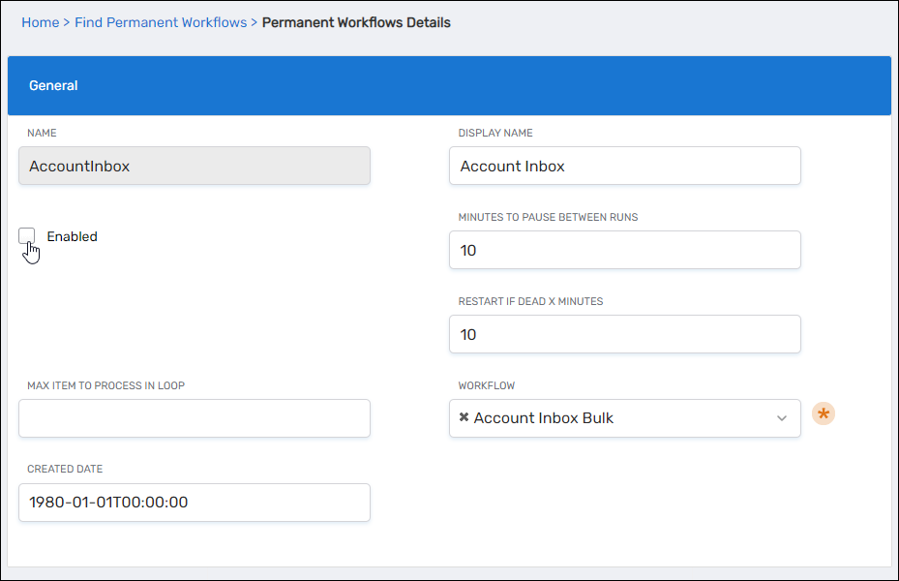This screenshot has width=899, height=581.
Task: Click the Permanent Workflows Details breadcrumb
Action: click(x=356, y=22)
